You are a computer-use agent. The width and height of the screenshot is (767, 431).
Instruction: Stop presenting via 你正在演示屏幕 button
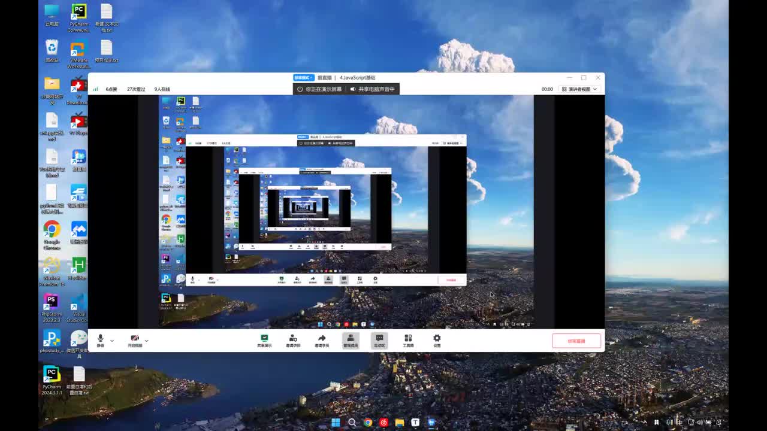pos(319,89)
